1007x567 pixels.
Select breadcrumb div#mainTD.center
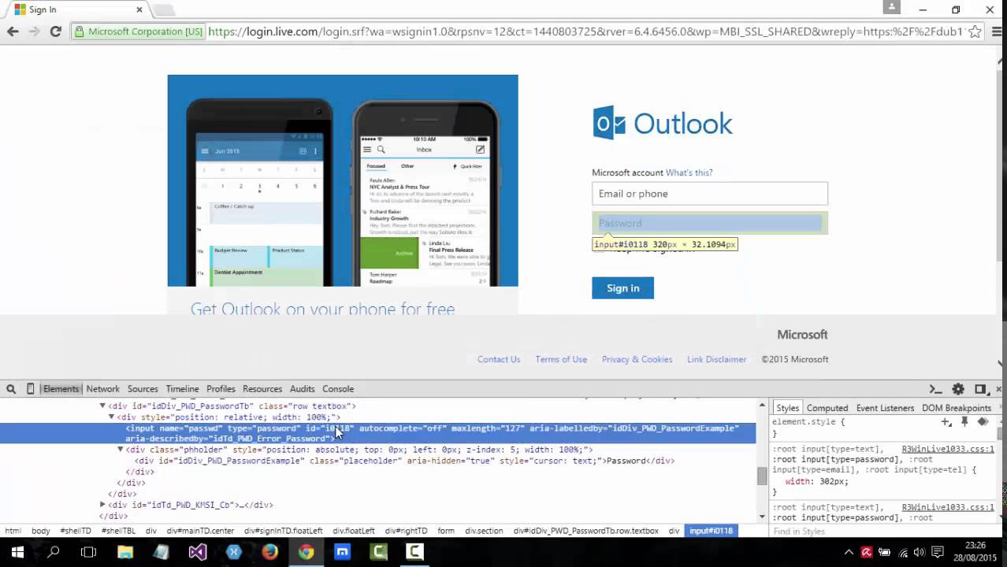tap(200, 531)
